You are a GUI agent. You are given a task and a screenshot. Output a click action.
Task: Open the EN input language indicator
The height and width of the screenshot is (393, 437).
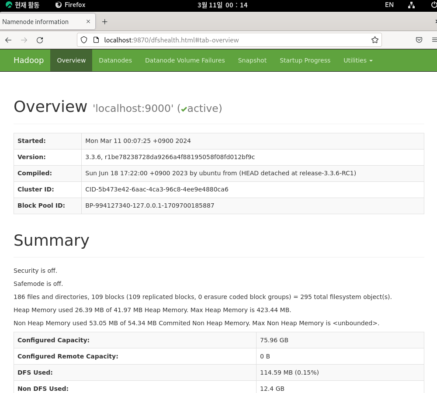click(x=389, y=5)
